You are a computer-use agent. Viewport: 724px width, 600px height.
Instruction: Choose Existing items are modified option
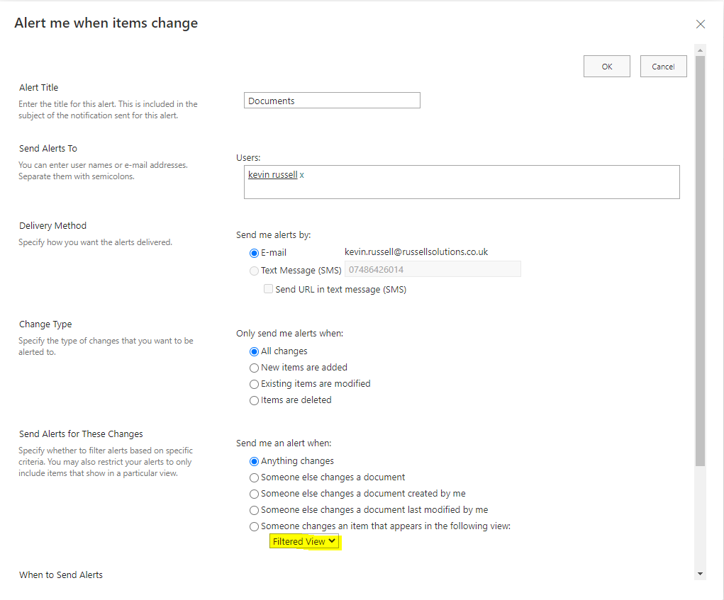[254, 384]
